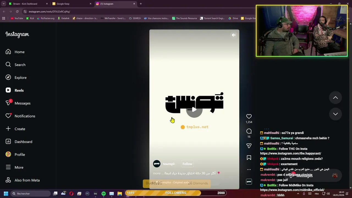Go to Instagram Home

[x=15, y=52]
